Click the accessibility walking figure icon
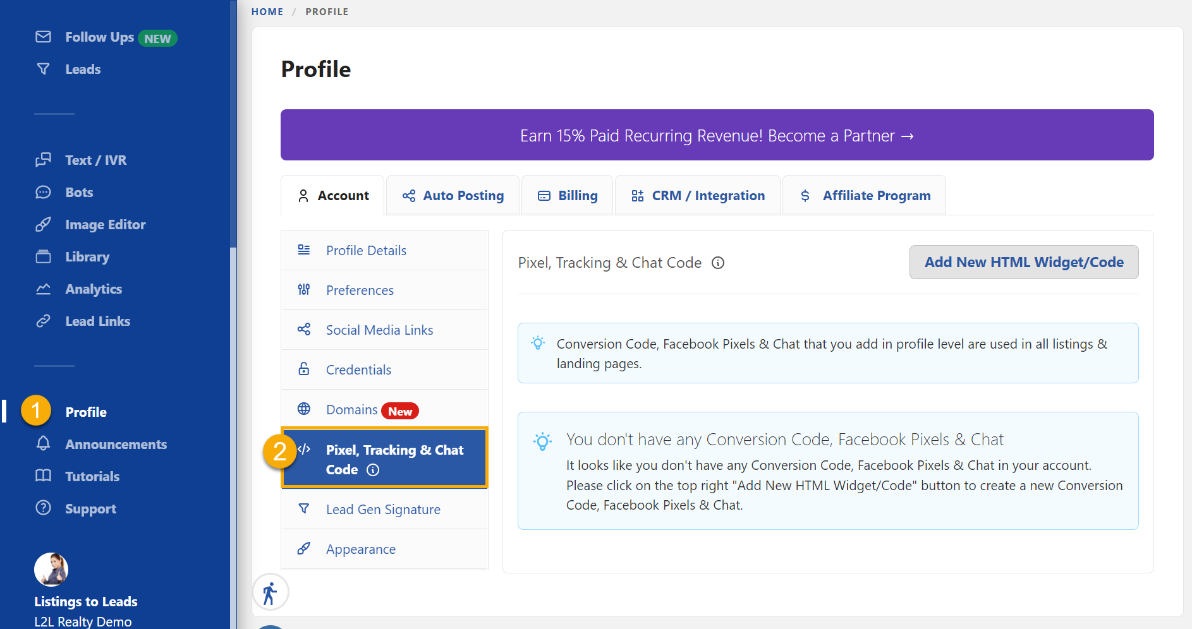The width and height of the screenshot is (1192, 629). (271, 592)
